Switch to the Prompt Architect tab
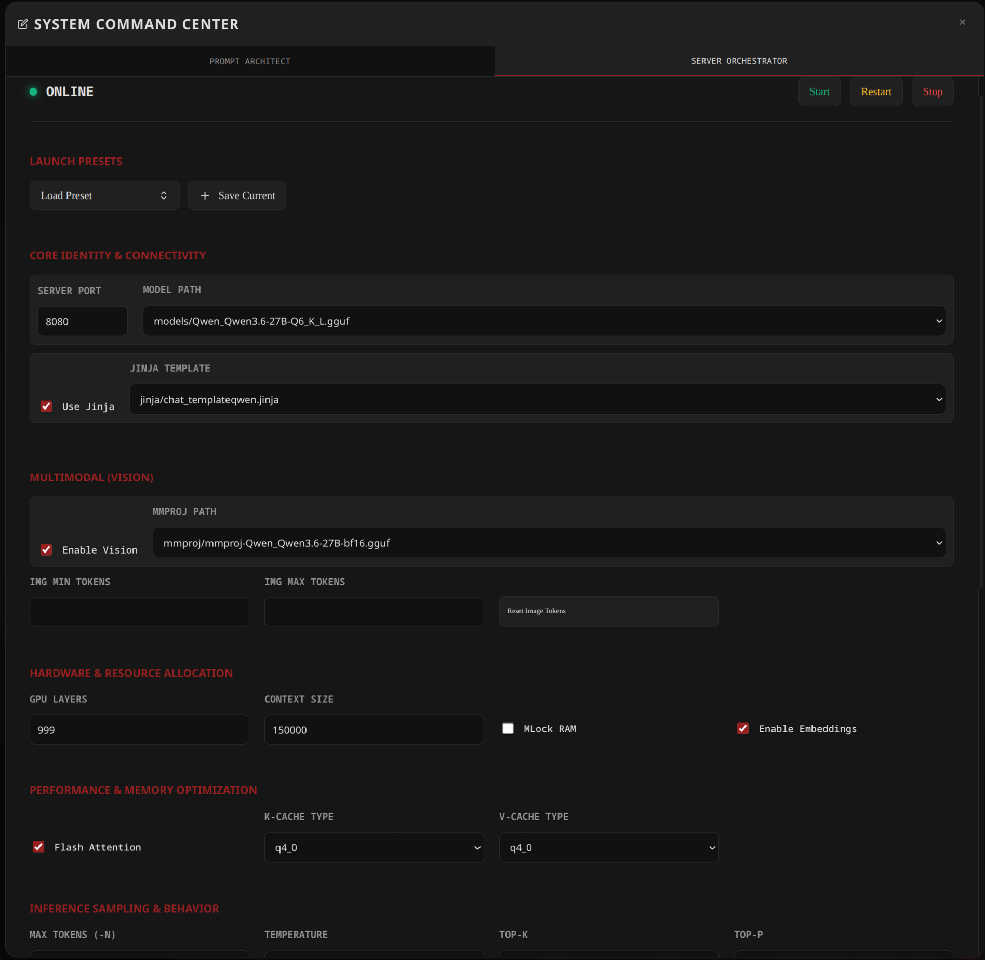 (x=250, y=61)
